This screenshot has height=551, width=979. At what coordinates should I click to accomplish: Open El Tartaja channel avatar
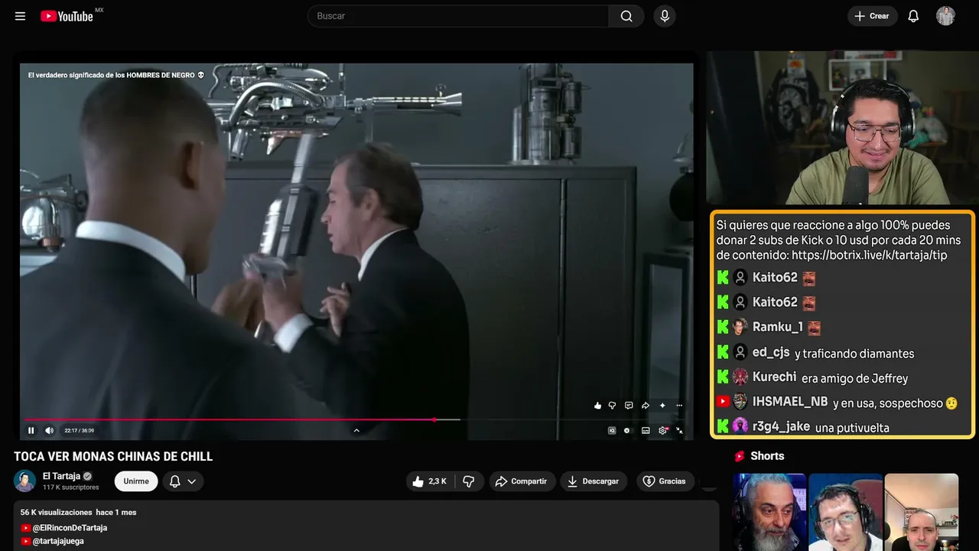pyautogui.click(x=25, y=481)
